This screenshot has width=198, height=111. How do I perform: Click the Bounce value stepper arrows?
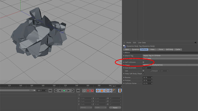pyautogui.click(x=152, y=77)
